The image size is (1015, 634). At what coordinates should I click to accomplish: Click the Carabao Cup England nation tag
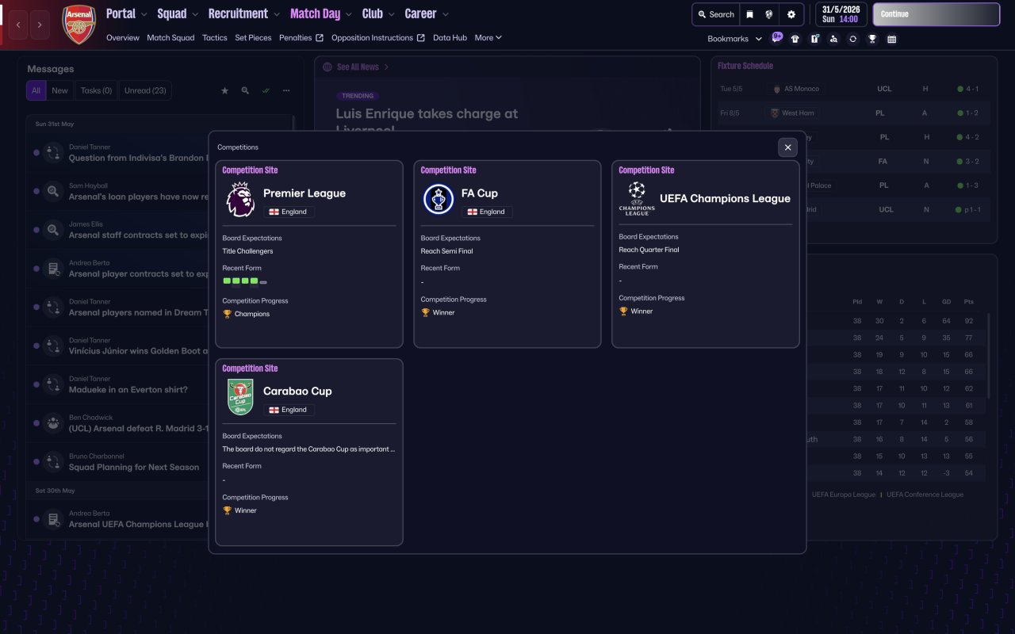tap(289, 410)
